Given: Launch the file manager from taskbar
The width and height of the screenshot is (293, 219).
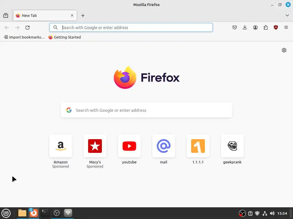Looking at the screenshot, I should 22,213.
